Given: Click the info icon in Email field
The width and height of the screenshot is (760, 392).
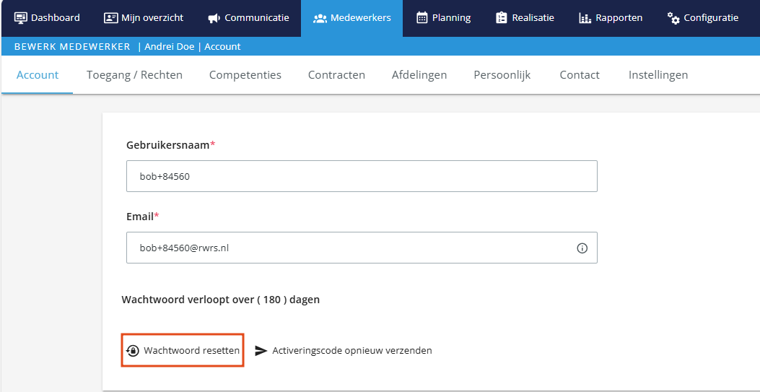Looking at the screenshot, I should (582, 248).
